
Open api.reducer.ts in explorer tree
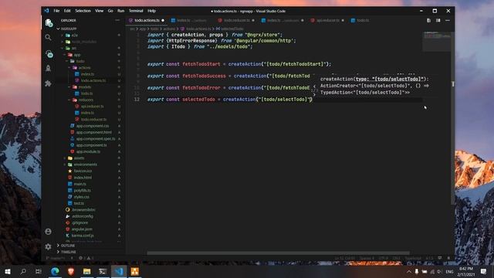tap(93, 107)
